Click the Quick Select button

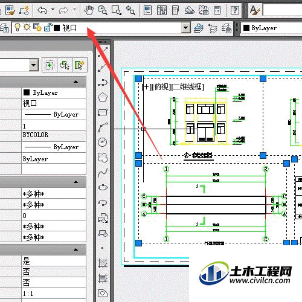(80, 65)
